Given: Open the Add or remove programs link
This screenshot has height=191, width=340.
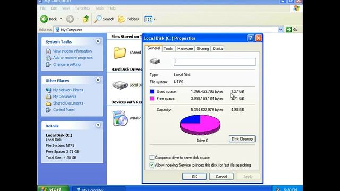Looking at the screenshot, I should click(73, 58).
